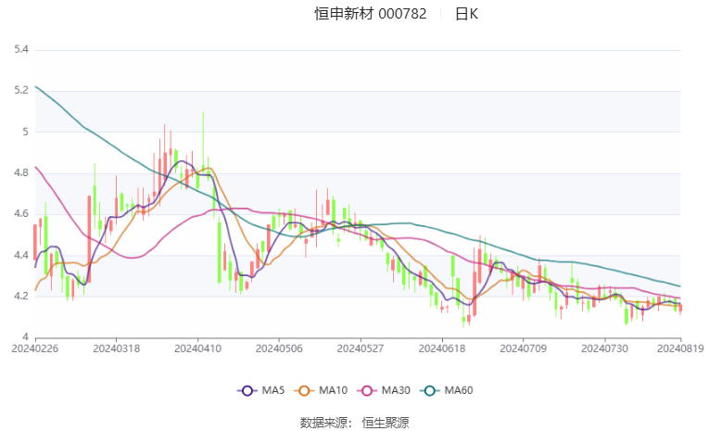
Task: Click the tall green candlestick wick reaching 5.1
Action: [x=203, y=145]
